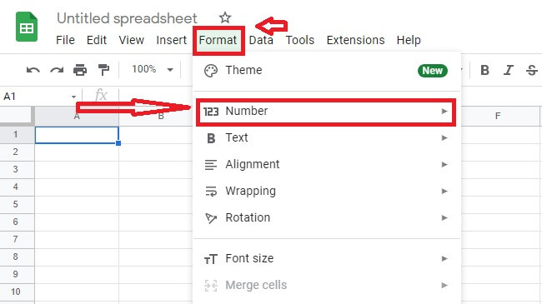Star the Untitled spreadsheet
Viewport: 542px width, 304px height.
click(225, 17)
